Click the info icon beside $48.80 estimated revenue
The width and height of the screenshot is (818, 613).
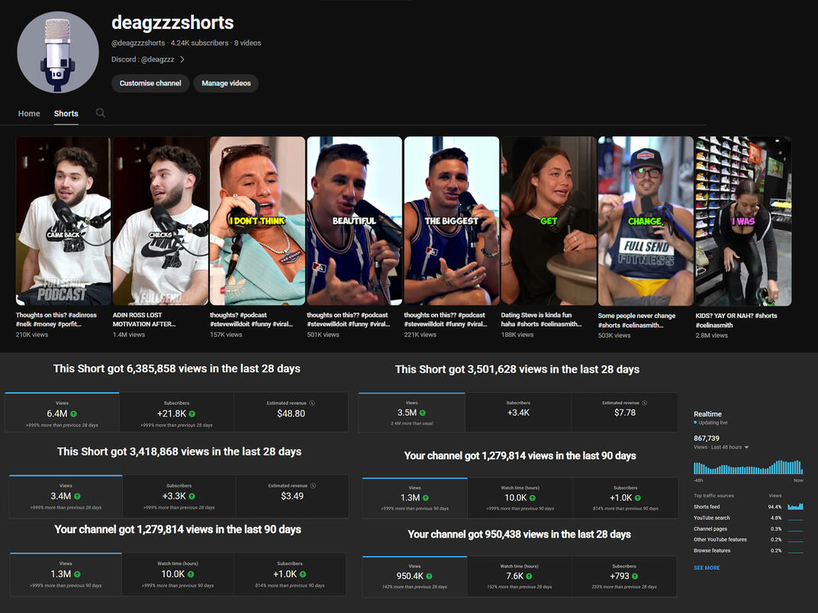point(312,403)
